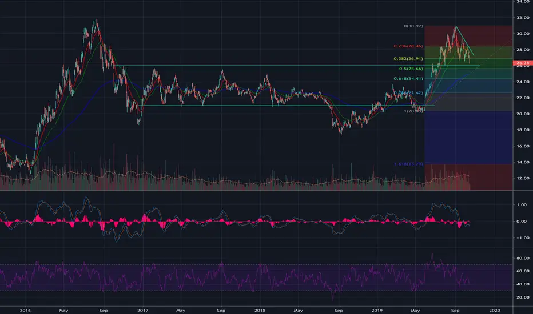
Task: Click the 0.618(24.41) Fibonacci label
Action: [408, 79]
